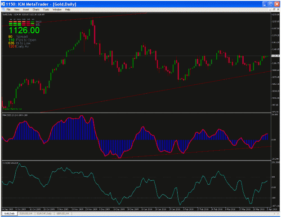Click the Daily Av label
This screenshot has width=281, height=217.
coord(22,46)
